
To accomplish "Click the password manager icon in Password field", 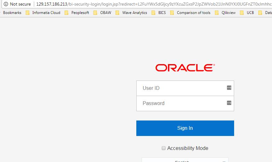I will pyautogui.click(x=229, y=103).
